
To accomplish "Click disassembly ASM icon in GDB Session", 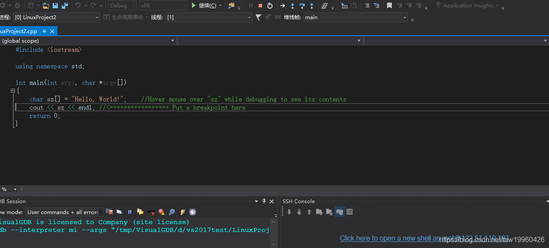I will pyautogui.click(x=151, y=212).
